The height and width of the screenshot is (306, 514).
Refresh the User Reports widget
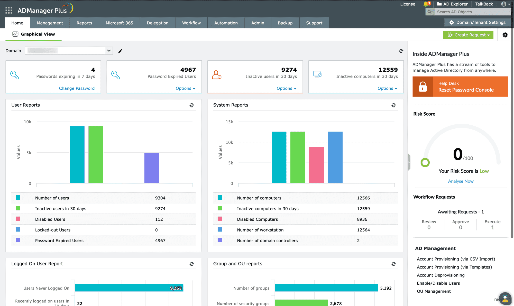coord(192,105)
